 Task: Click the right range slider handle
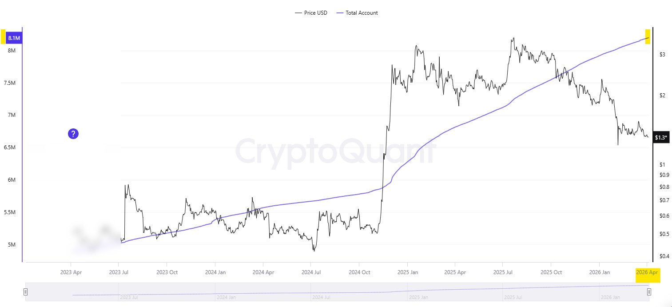tap(649, 292)
